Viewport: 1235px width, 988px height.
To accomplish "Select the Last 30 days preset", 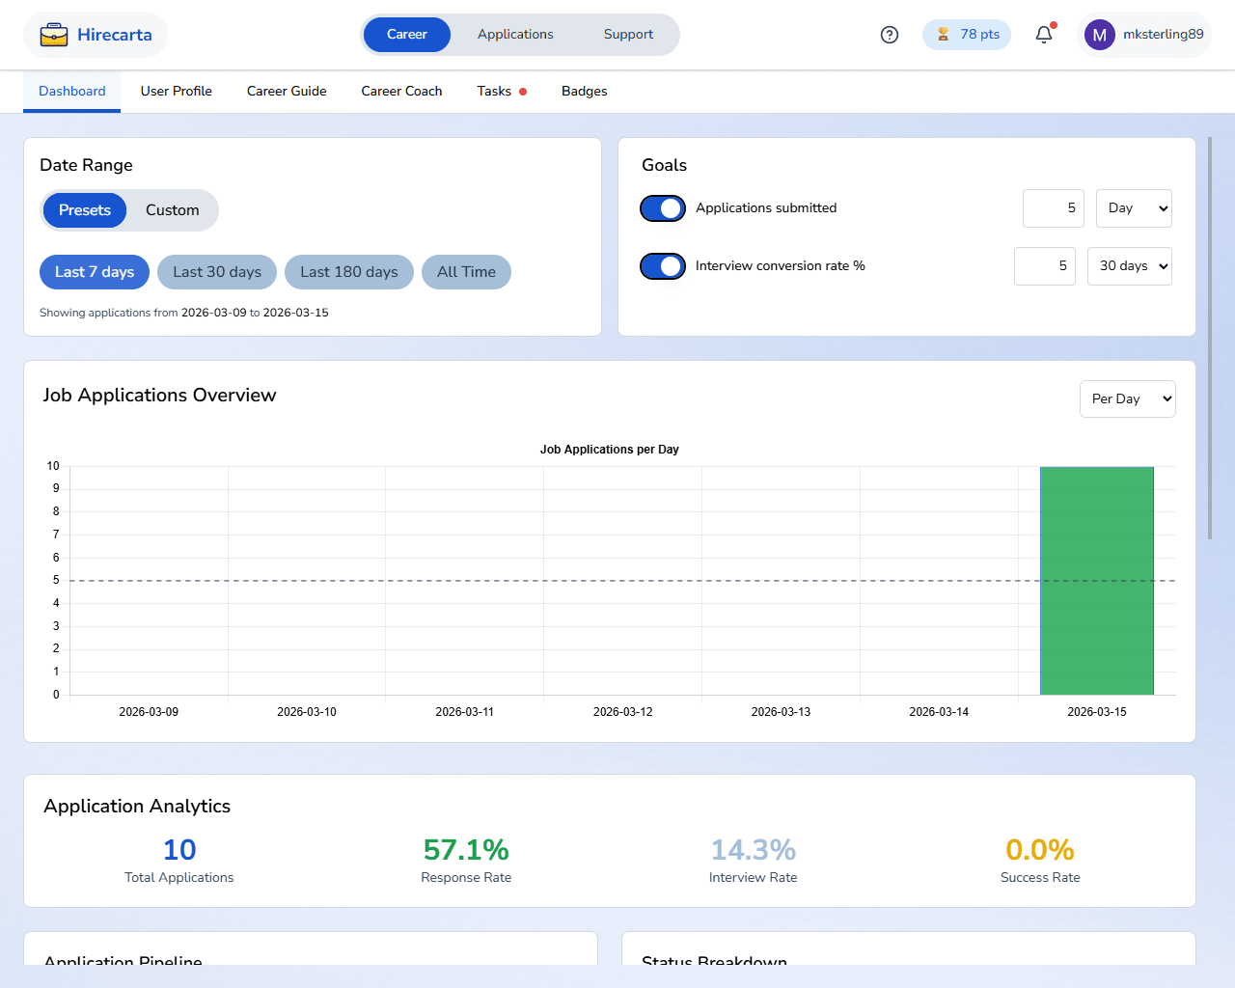I will [x=217, y=272].
